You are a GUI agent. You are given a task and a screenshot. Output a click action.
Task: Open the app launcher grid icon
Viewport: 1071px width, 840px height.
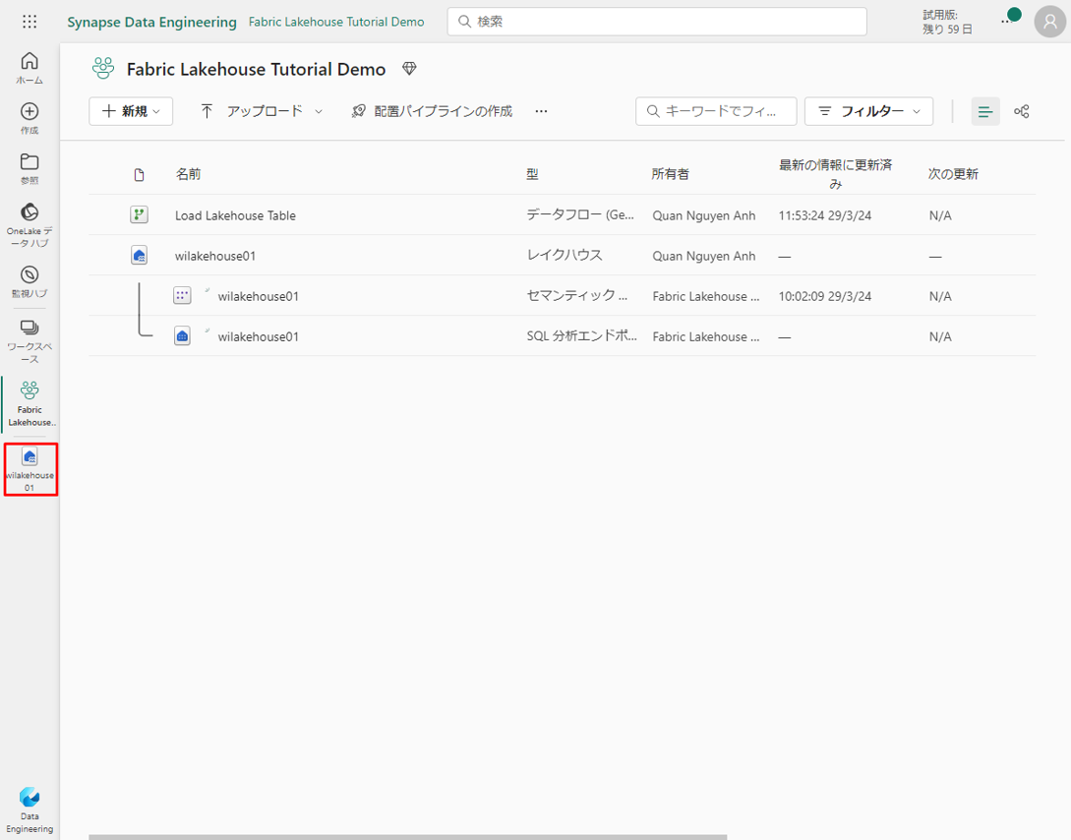coord(30,22)
